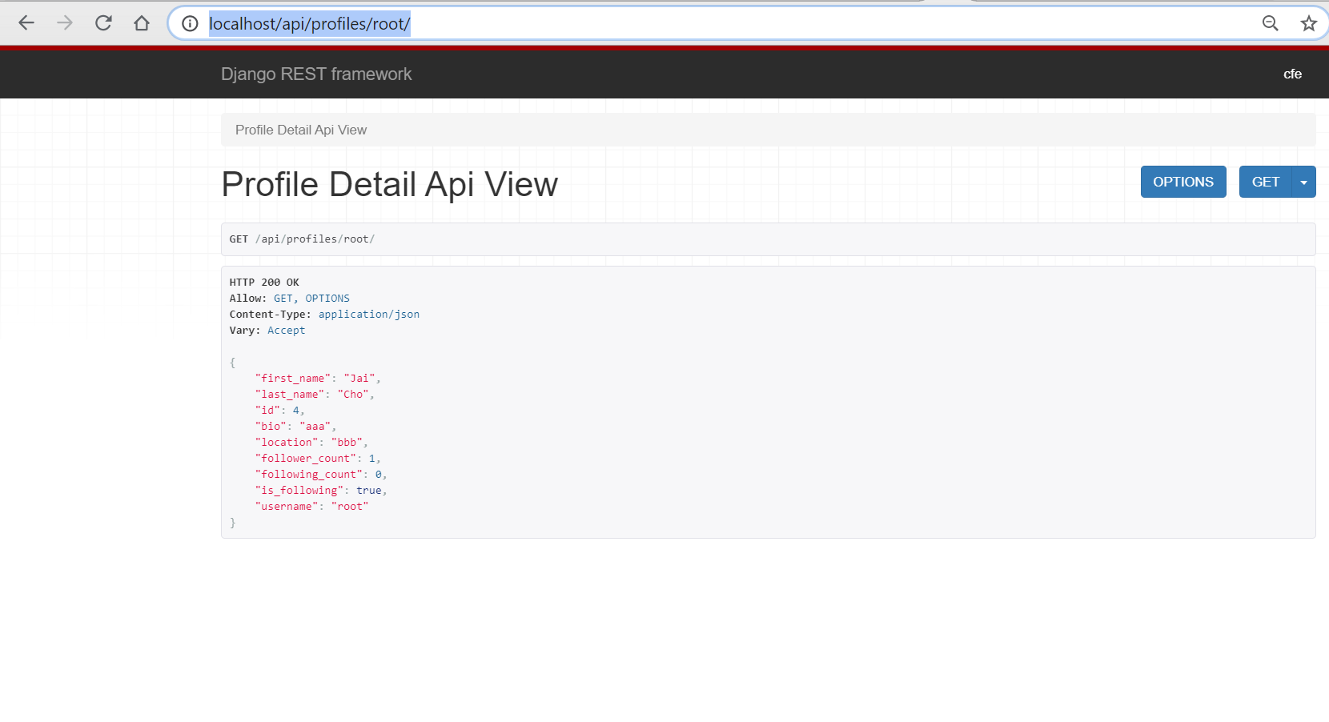Select the true value of is_following
This screenshot has height=722, width=1329.
pos(369,491)
